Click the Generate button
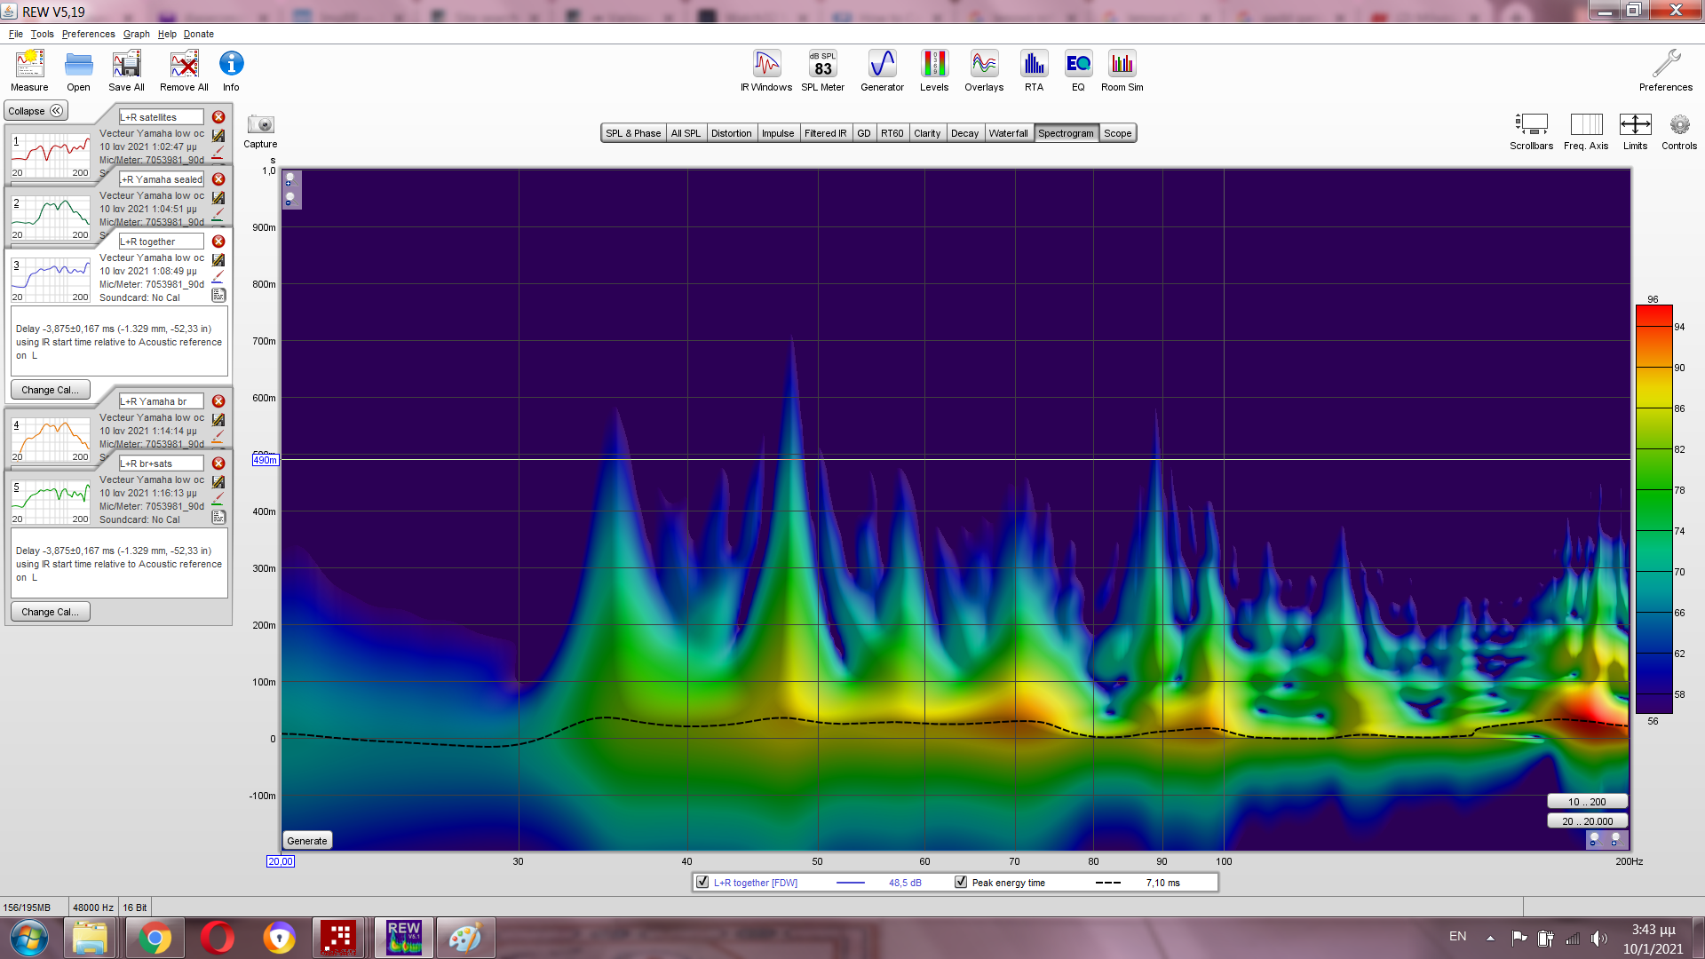 pyautogui.click(x=307, y=841)
